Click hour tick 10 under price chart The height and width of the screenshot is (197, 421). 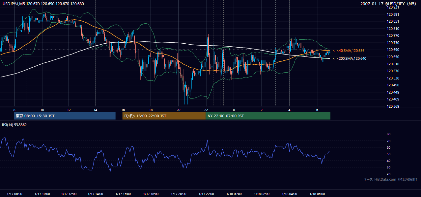(42, 110)
